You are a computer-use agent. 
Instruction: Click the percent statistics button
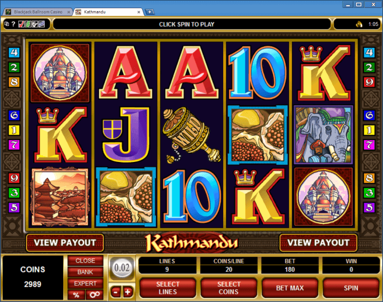click(x=76, y=295)
